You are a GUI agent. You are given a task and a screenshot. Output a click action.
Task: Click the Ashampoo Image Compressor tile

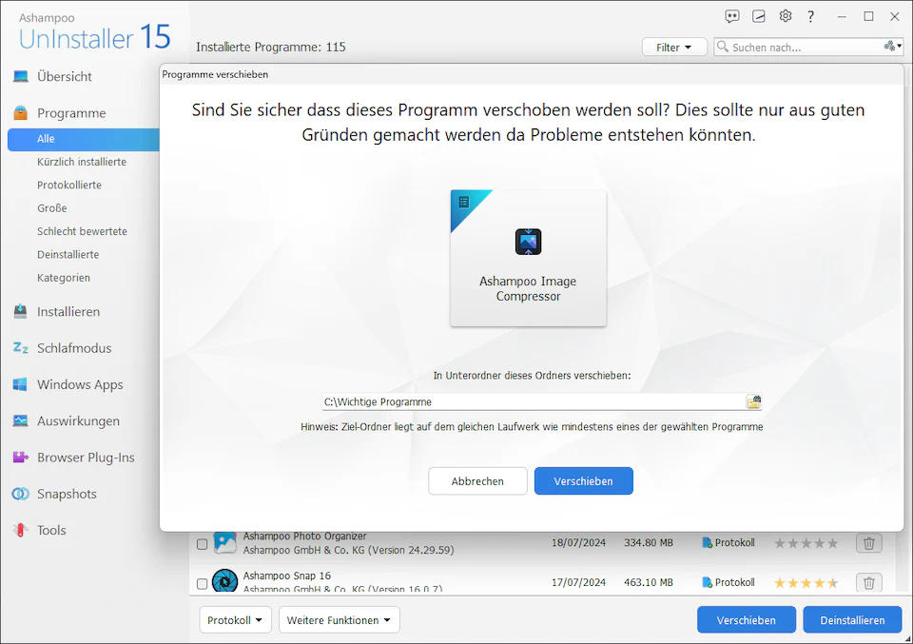click(528, 258)
